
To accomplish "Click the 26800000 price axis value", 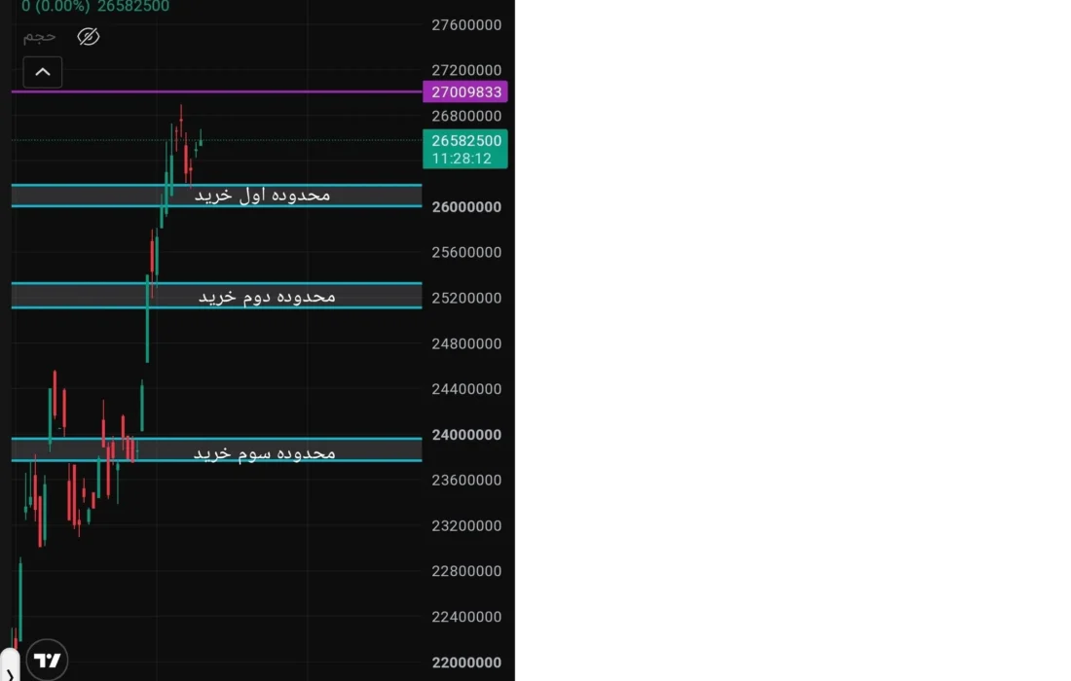I will (466, 116).
